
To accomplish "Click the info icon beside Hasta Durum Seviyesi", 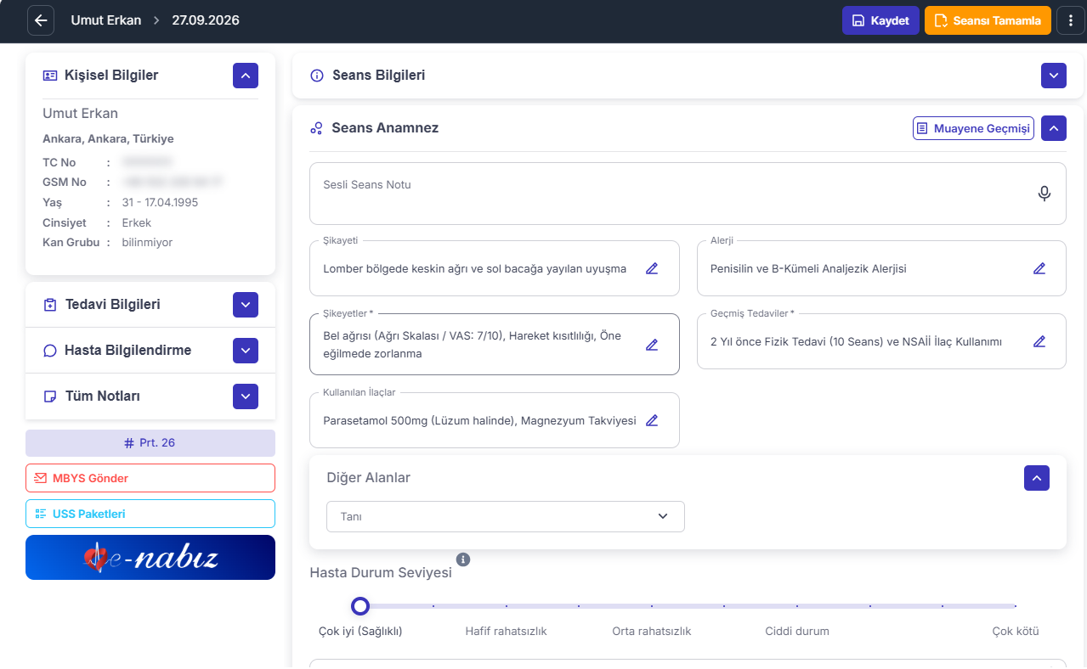I will click(463, 559).
